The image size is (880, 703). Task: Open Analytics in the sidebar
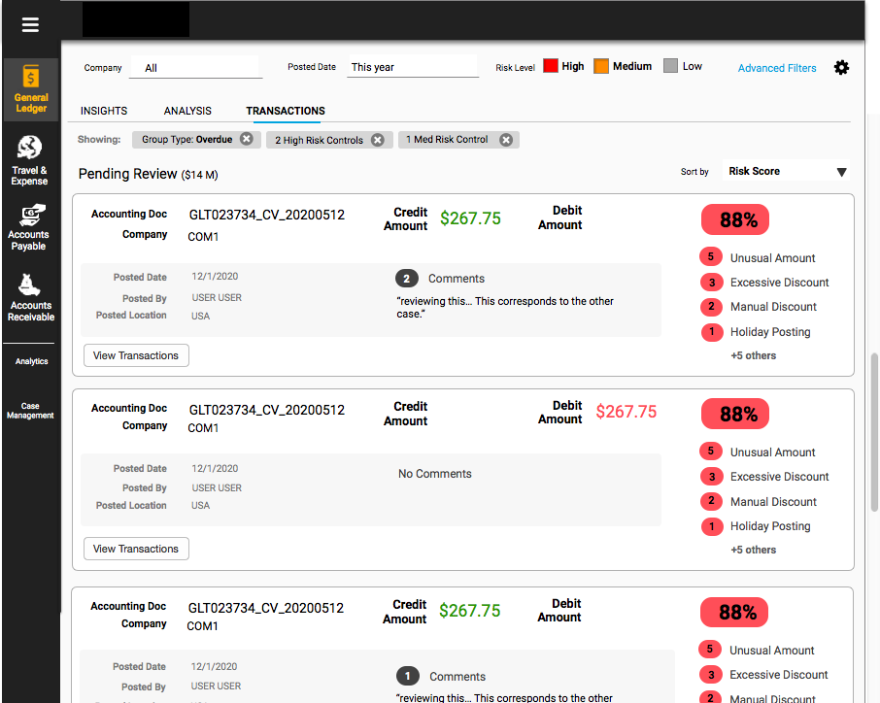pos(31,361)
